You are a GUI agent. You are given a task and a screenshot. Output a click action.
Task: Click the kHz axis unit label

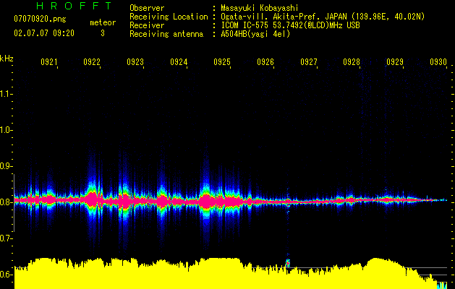coord(7,59)
